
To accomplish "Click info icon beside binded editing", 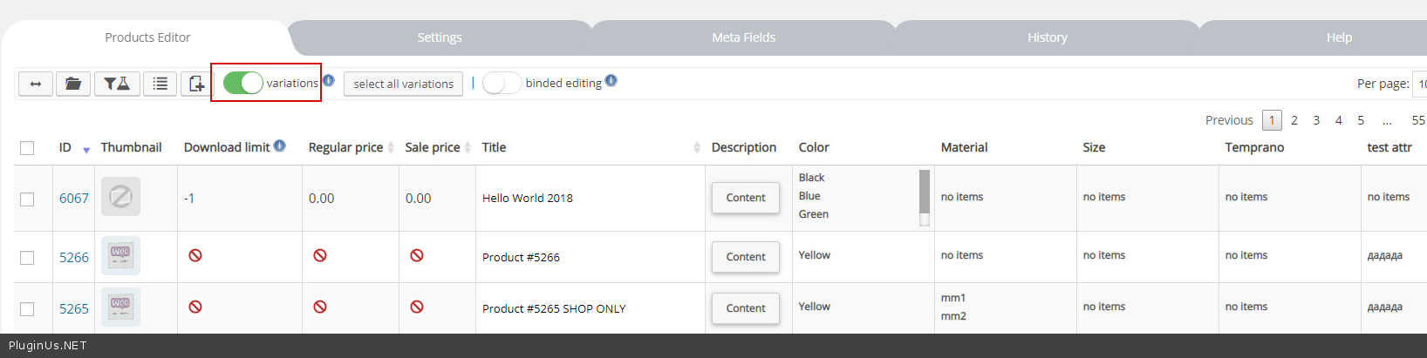I will click(611, 80).
